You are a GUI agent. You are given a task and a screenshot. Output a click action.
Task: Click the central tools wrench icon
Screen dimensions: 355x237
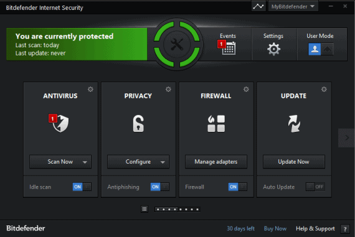[177, 44]
